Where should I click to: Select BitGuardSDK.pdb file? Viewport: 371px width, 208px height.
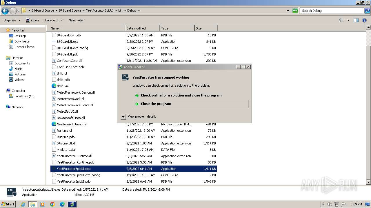tap(134, 35)
